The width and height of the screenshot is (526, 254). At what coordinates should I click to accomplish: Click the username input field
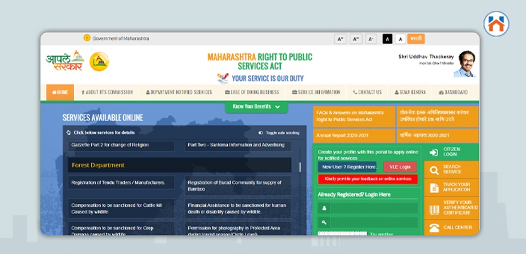tap(374, 209)
